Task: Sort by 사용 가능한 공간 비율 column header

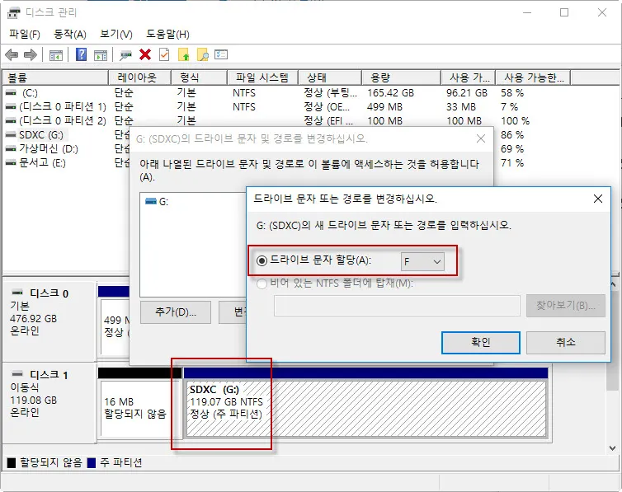Action: pyautogui.click(x=533, y=77)
